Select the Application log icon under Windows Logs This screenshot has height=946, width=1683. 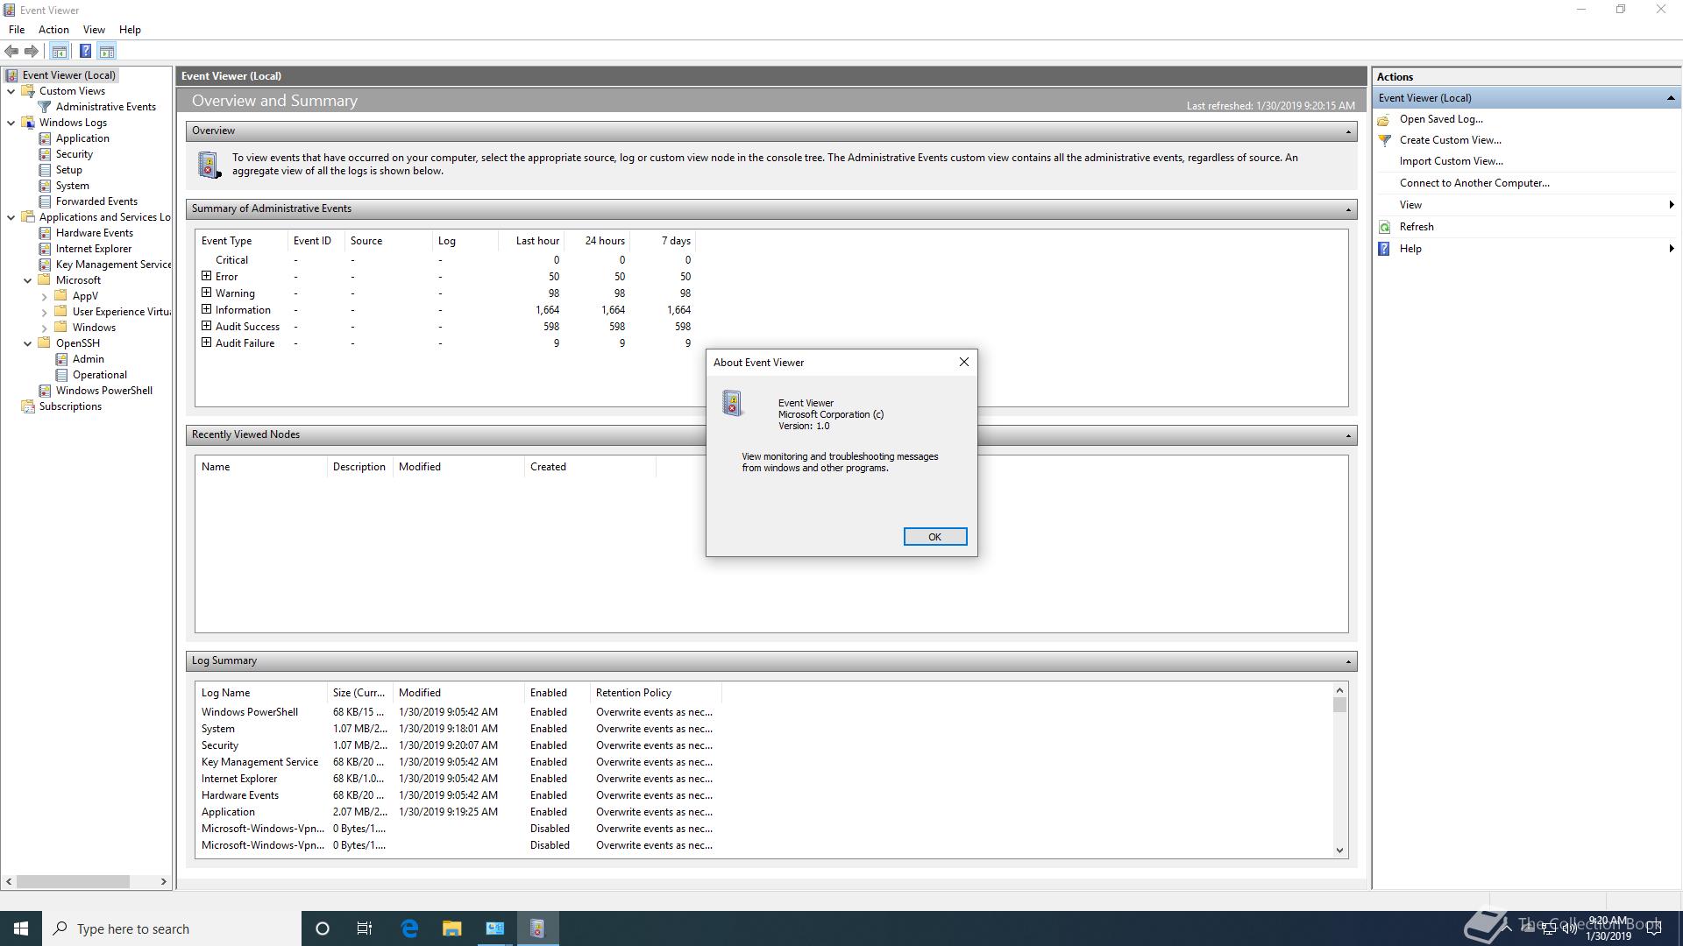45,138
